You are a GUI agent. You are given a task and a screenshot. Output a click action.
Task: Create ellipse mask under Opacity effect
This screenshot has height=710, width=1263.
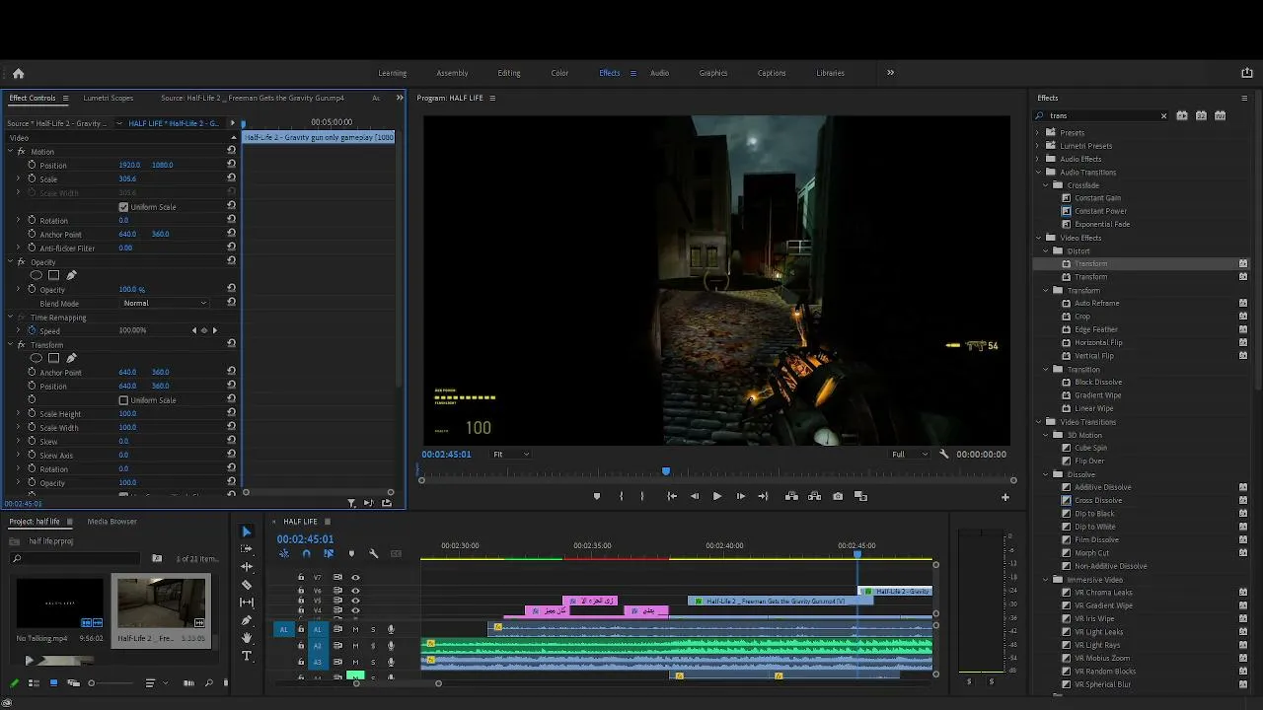(x=37, y=275)
